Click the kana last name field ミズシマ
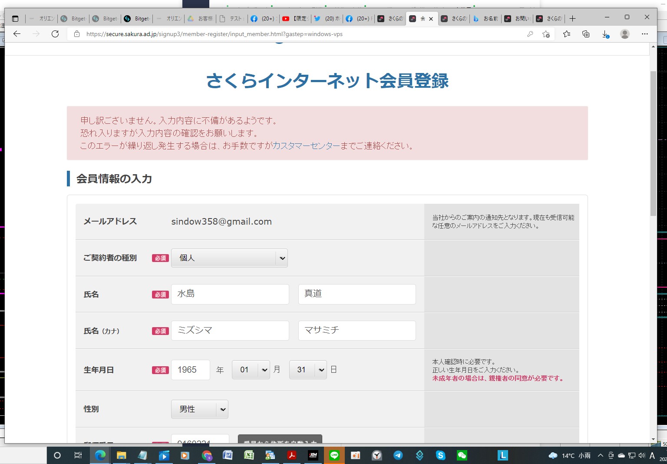This screenshot has width=667, height=464. point(230,331)
